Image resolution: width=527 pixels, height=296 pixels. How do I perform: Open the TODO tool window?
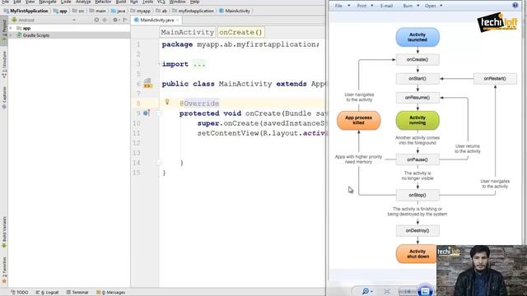[19, 293]
